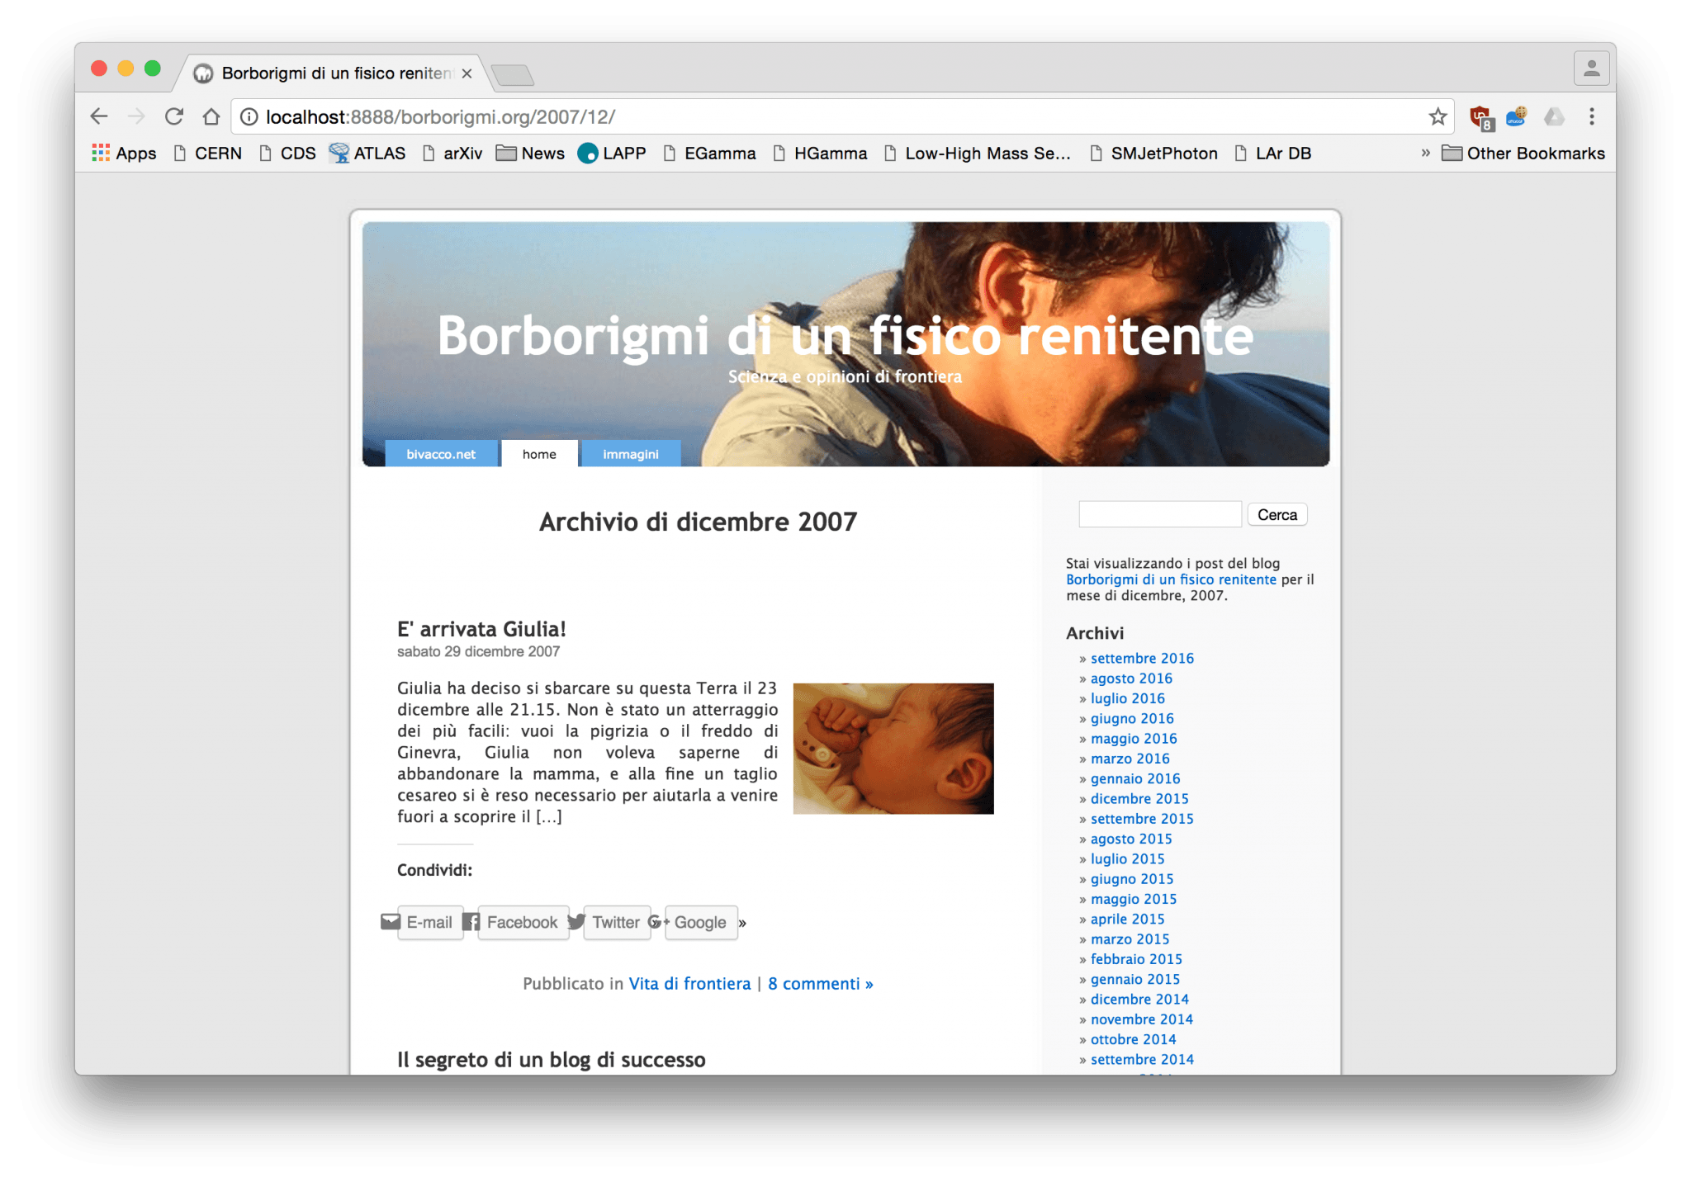Share the post on Twitter
This screenshot has height=1182, width=1691.
pyautogui.click(x=615, y=922)
